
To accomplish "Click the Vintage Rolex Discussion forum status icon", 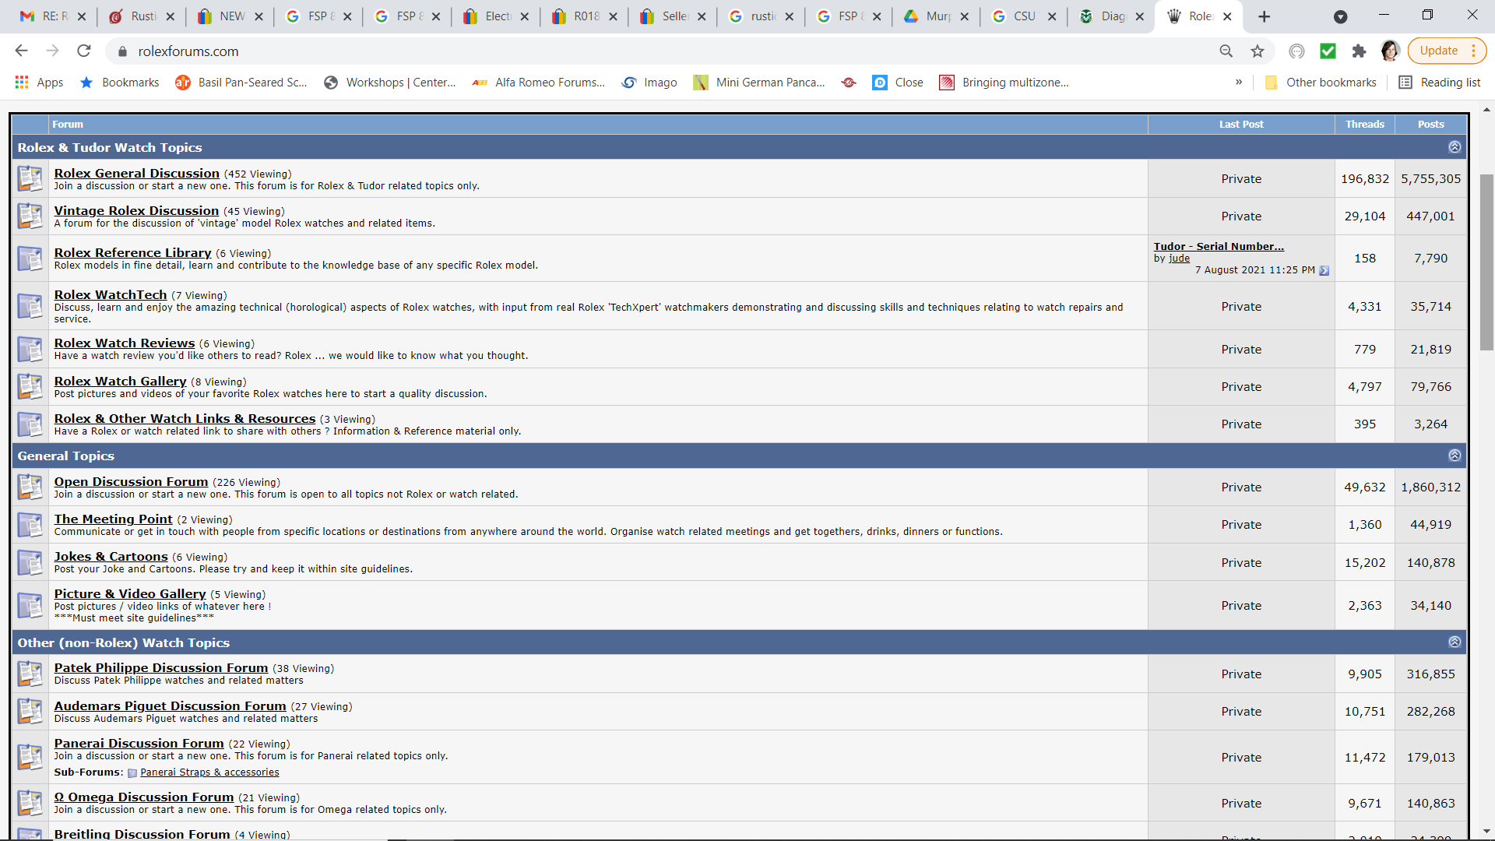I will point(30,216).
